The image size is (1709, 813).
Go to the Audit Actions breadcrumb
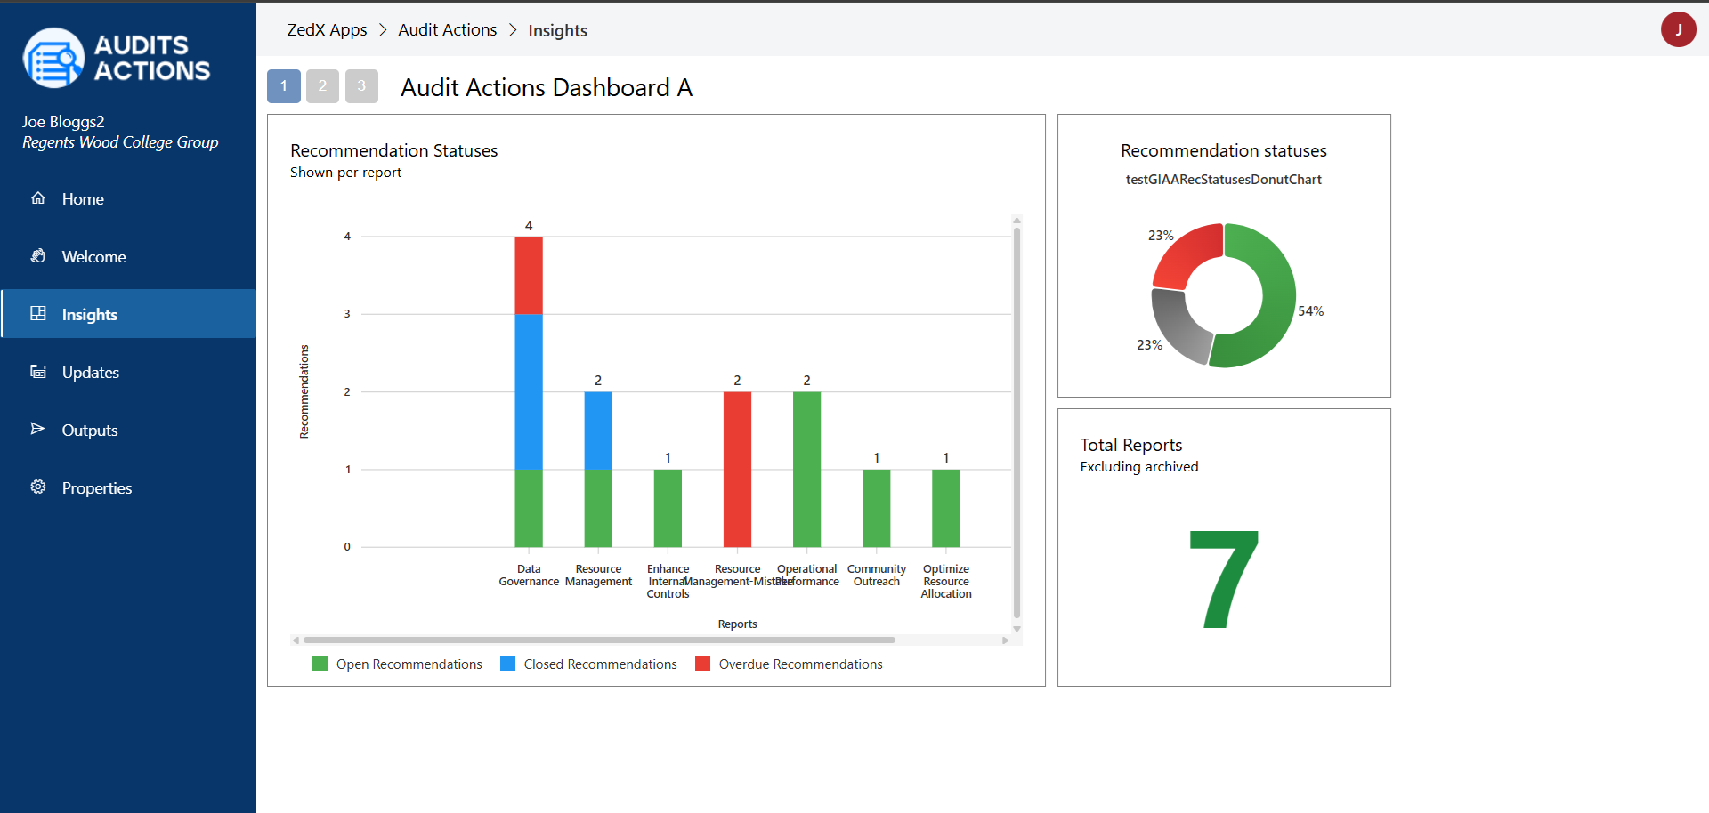(x=448, y=30)
